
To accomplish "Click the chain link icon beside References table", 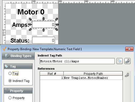I will 127,75.
